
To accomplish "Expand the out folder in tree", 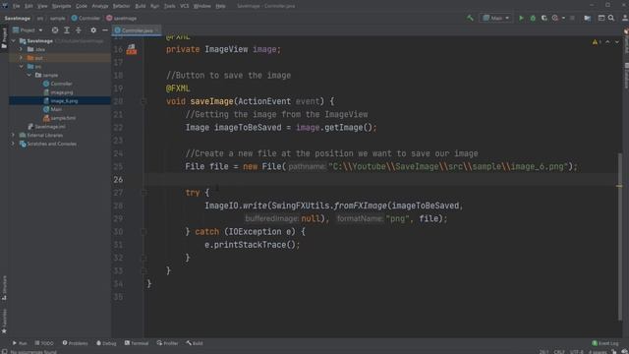I will click(22, 58).
